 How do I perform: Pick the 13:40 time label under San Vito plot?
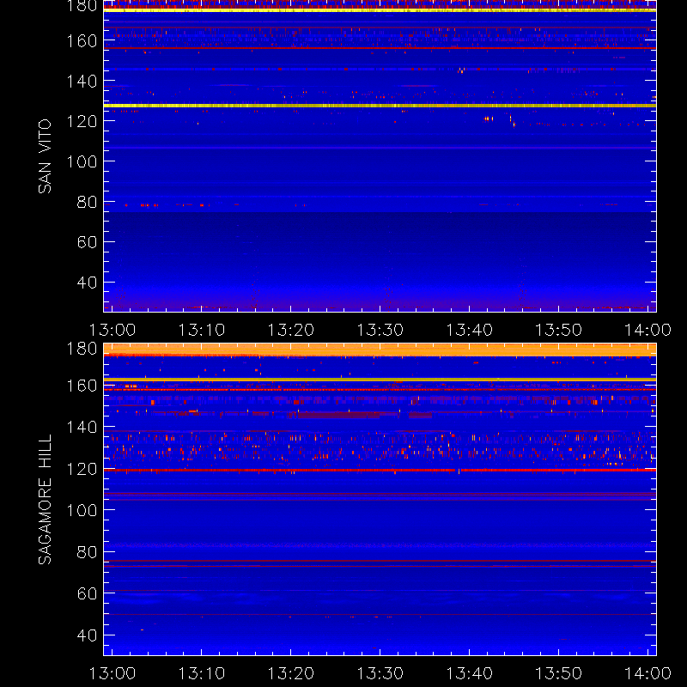pos(470,330)
